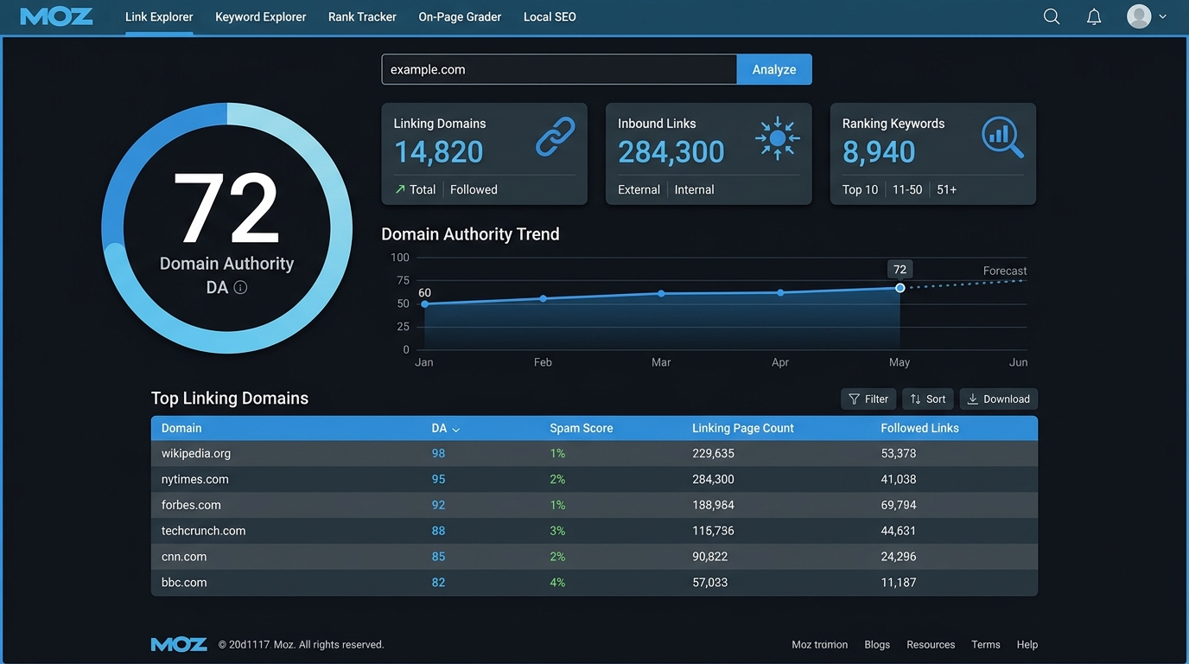The width and height of the screenshot is (1189, 664).
Task: Click the footer MOZ logo
Action: pyautogui.click(x=179, y=644)
